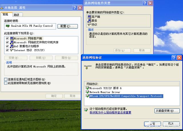183x131 pixels.
Task: Click 服务 component type icon
Action: [89, 21]
